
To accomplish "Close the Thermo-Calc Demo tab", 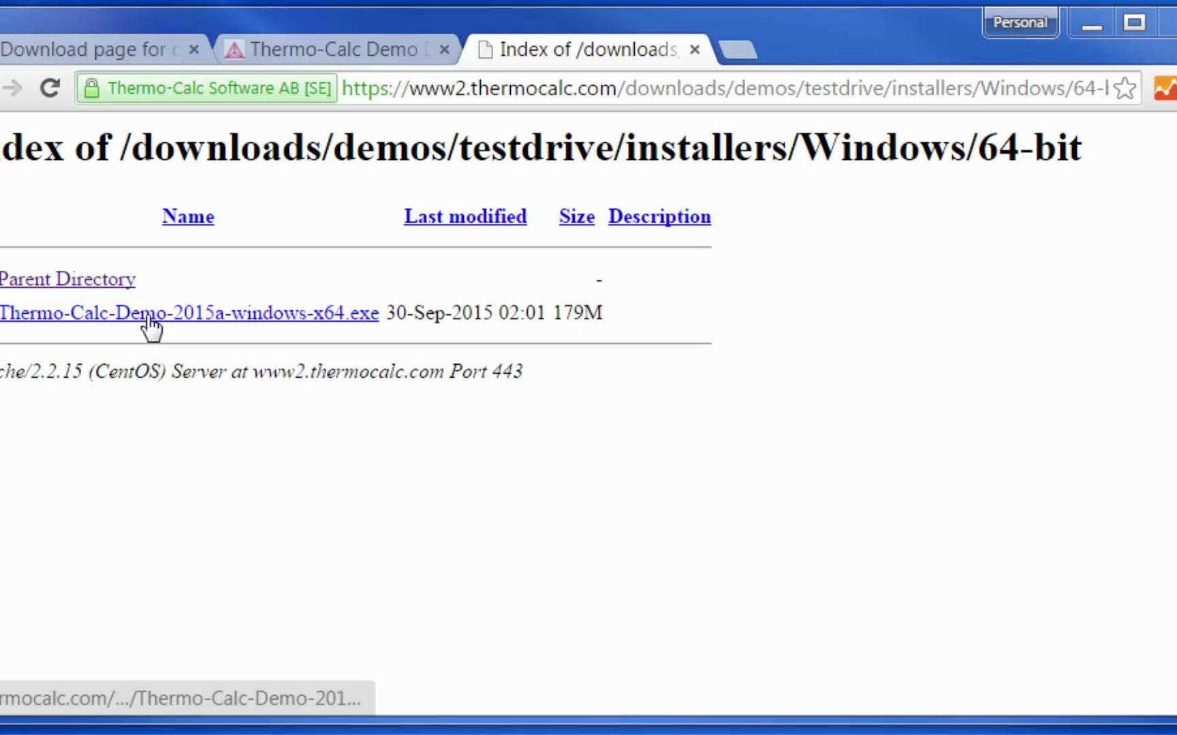I will point(444,50).
